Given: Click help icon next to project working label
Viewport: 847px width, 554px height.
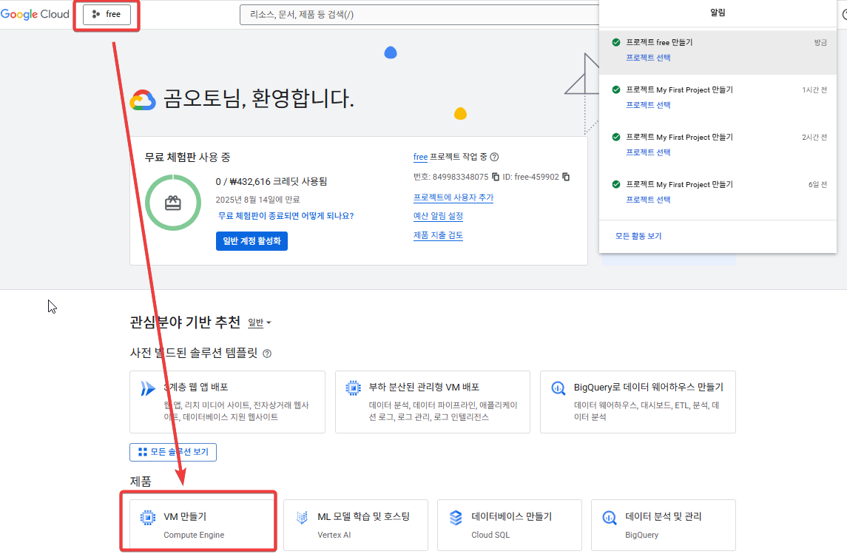Looking at the screenshot, I should [x=494, y=157].
